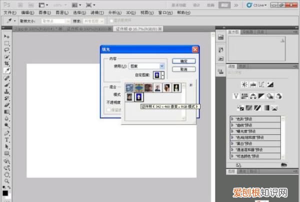
Task: Select the Eyedropper tool in toolbox
Action: (x=6, y=71)
